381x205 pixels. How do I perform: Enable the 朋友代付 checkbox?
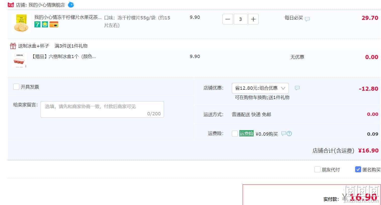point(317,169)
